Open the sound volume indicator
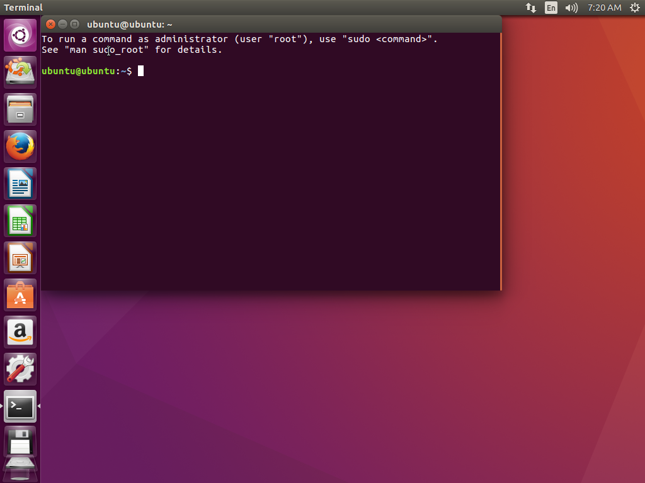Viewport: 645px width, 483px height. click(571, 8)
